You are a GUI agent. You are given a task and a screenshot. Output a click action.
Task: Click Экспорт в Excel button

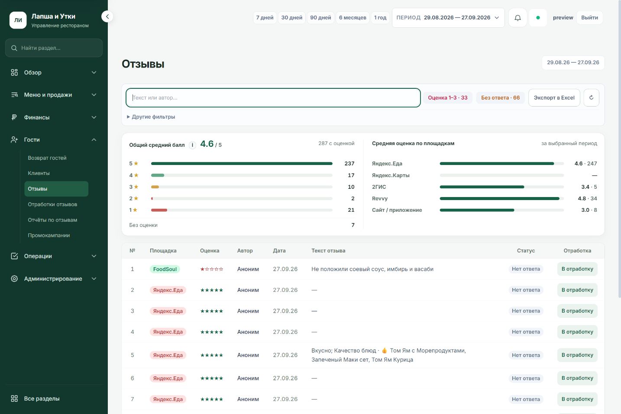point(554,97)
